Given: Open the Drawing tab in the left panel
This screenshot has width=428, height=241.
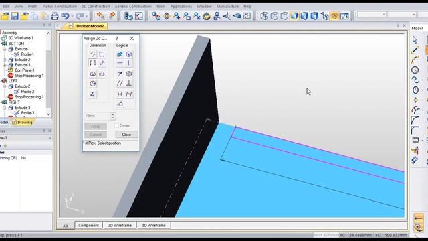Looking at the screenshot, I should coord(22,122).
